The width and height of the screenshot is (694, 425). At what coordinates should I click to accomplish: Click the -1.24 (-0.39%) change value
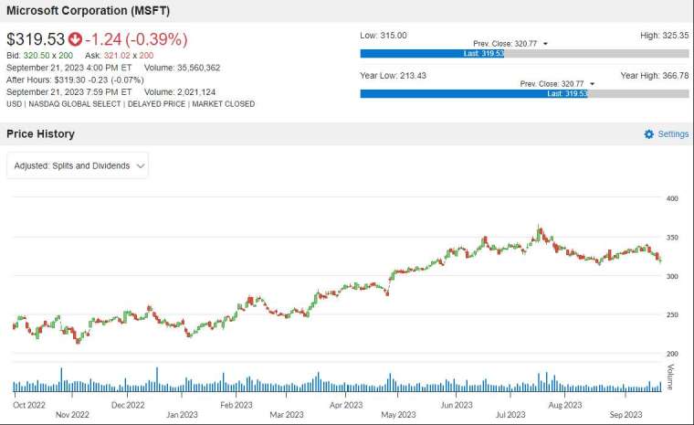[136, 39]
